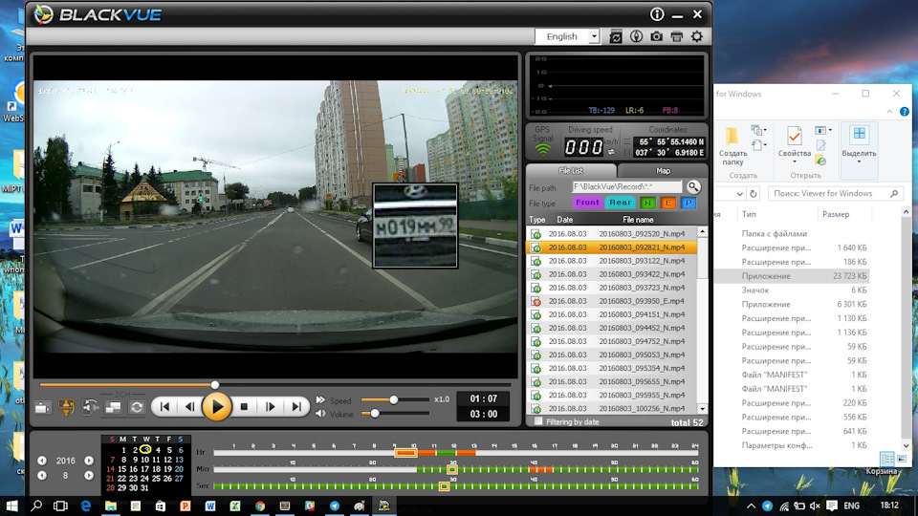
Task: Refresh the Explorer address bar
Action: (x=754, y=194)
